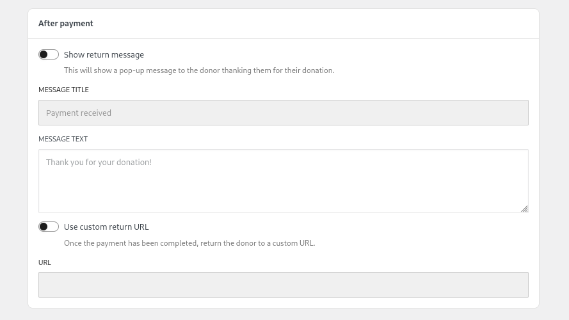Click inside the Message Text textarea
The image size is (569, 320).
click(x=284, y=181)
